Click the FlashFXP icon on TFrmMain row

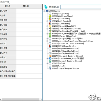click(50, 29)
